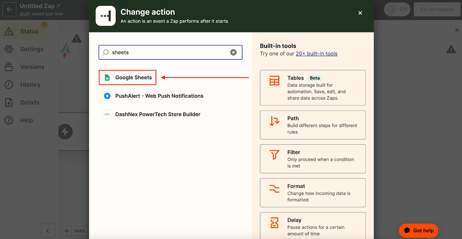Click the Google Sheets app icon
The height and width of the screenshot is (239, 462).
107,78
